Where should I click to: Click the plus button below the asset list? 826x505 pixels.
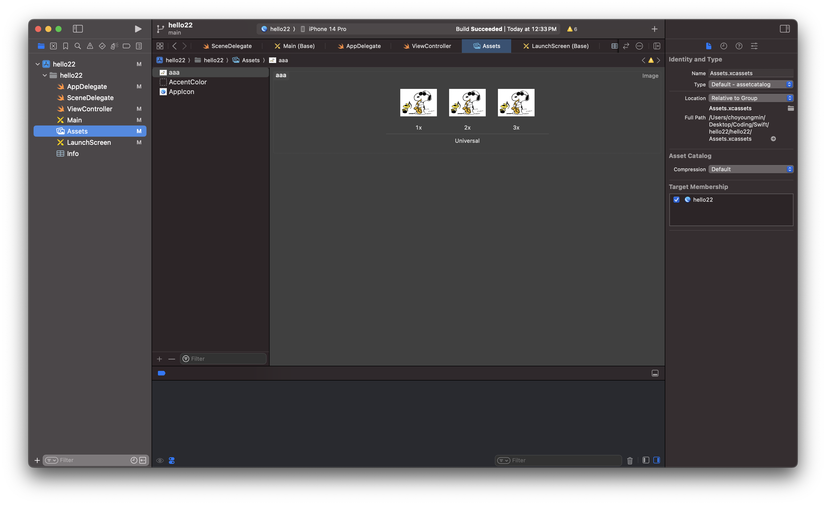tap(159, 359)
